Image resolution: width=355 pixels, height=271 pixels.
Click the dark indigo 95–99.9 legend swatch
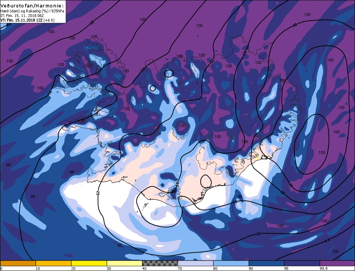tap(302, 263)
